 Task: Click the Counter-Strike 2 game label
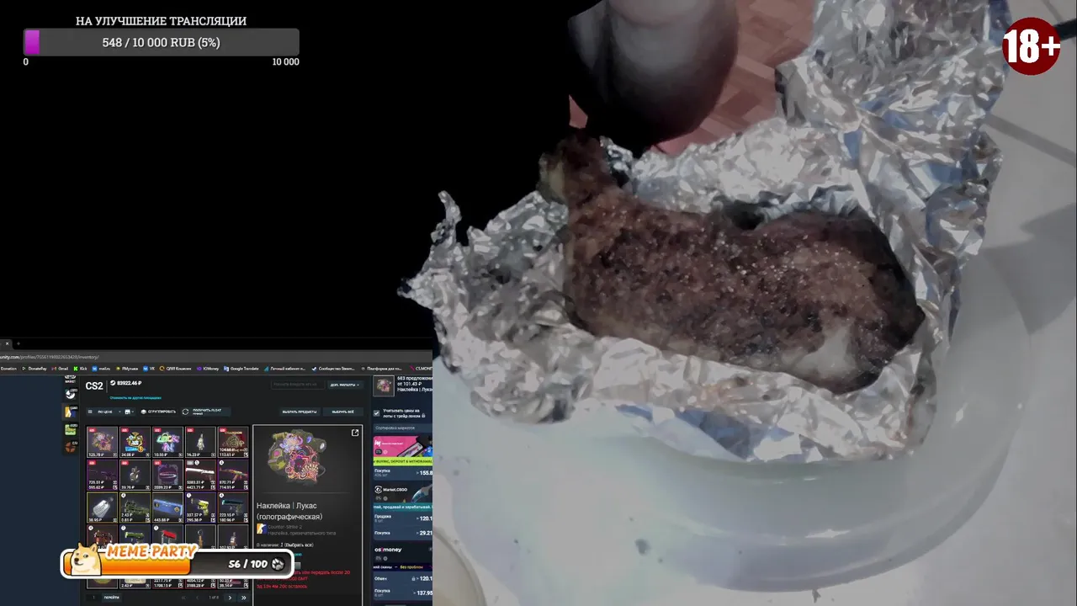284,527
